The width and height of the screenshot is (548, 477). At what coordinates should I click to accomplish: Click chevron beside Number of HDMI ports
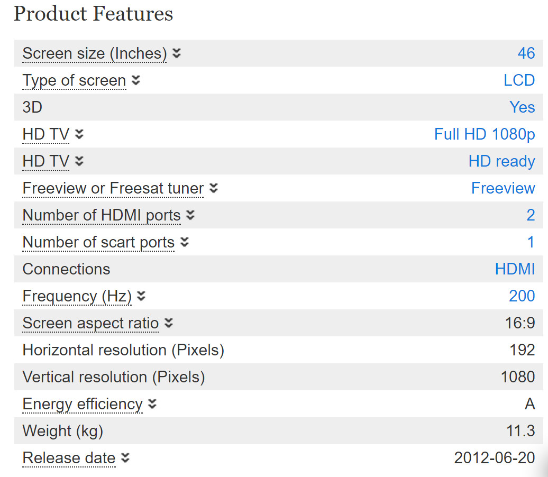tap(190, 215)
